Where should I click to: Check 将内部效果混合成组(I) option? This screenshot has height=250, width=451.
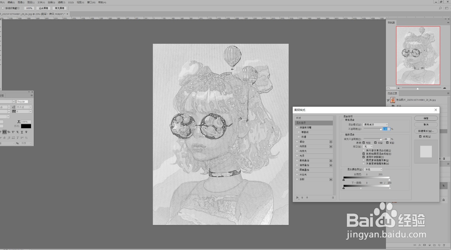(x=364, y=151)
